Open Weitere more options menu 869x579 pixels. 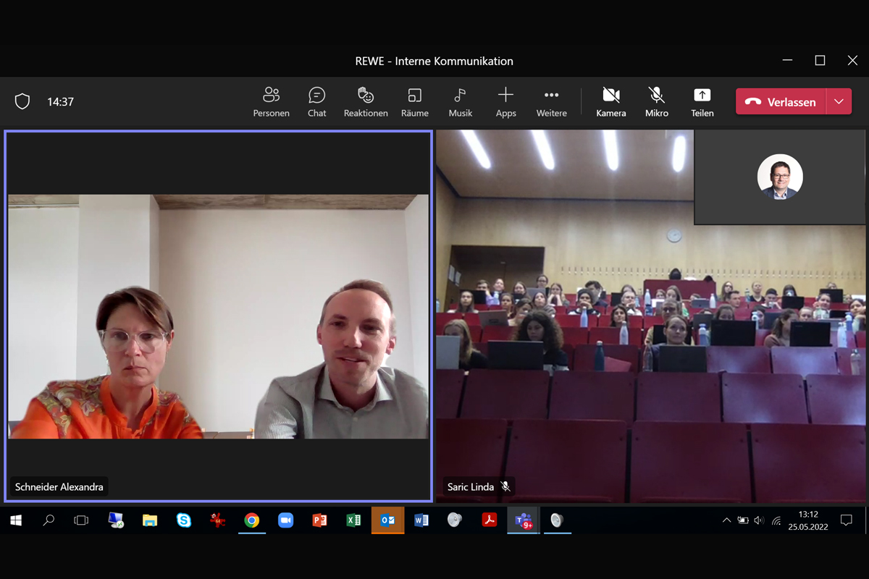[x=551, y=102]
